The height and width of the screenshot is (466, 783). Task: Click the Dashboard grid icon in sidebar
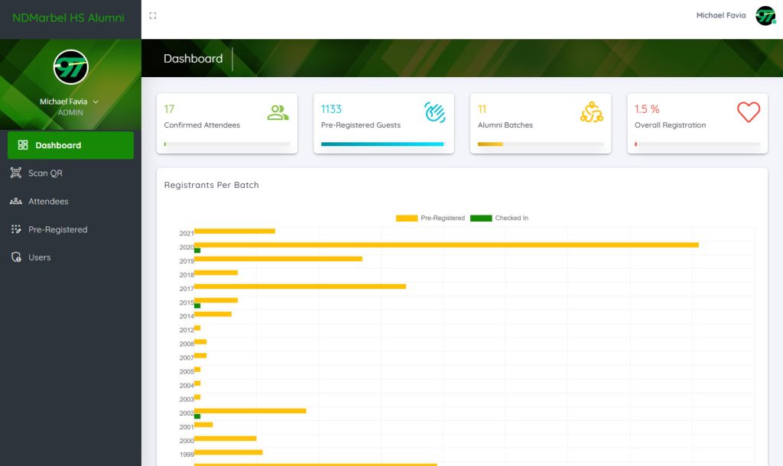[22, 145]
